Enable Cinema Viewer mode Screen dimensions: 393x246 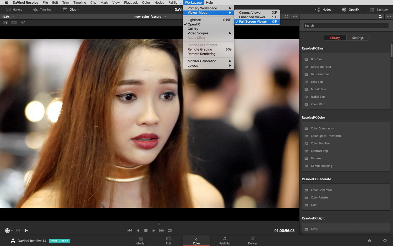pyautogui.click(x=257, y=13)
